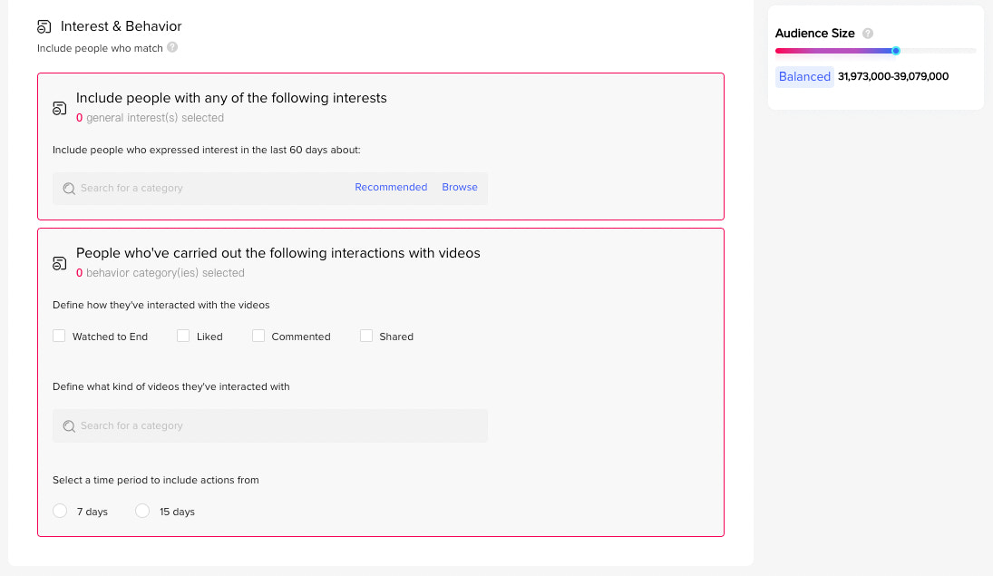Browse interest categories
993x576 pixels.
[x=460, y=187]
